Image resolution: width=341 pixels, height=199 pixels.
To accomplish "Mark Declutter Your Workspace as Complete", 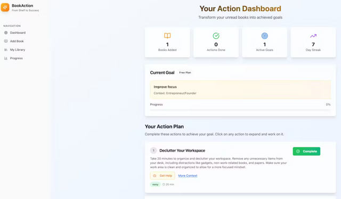I will (306, 151).
